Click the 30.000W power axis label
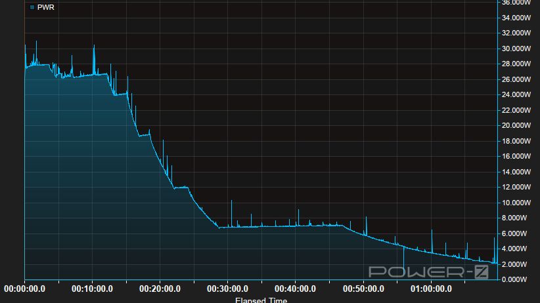The width and height of the screenshot is (540, 303). (516, 49)
